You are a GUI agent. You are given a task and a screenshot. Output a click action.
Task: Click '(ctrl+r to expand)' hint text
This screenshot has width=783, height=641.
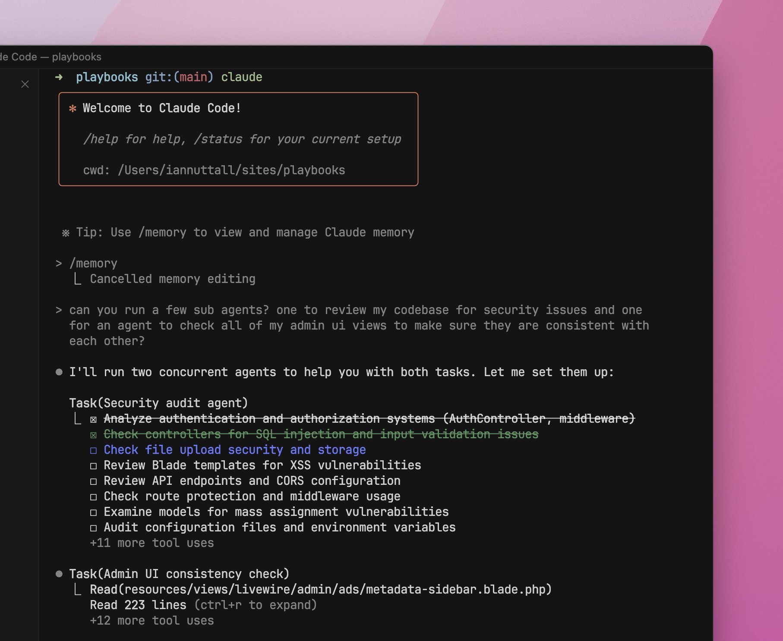point(256,605)
